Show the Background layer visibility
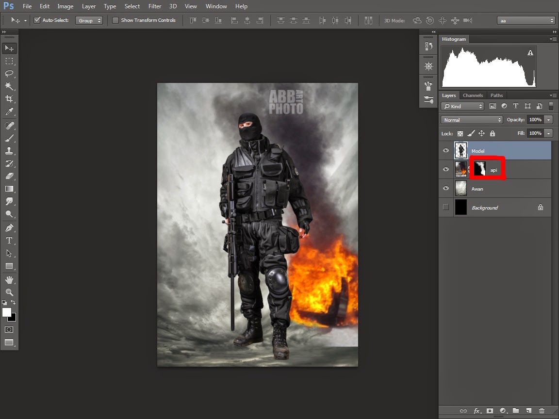 click(446, 208)
